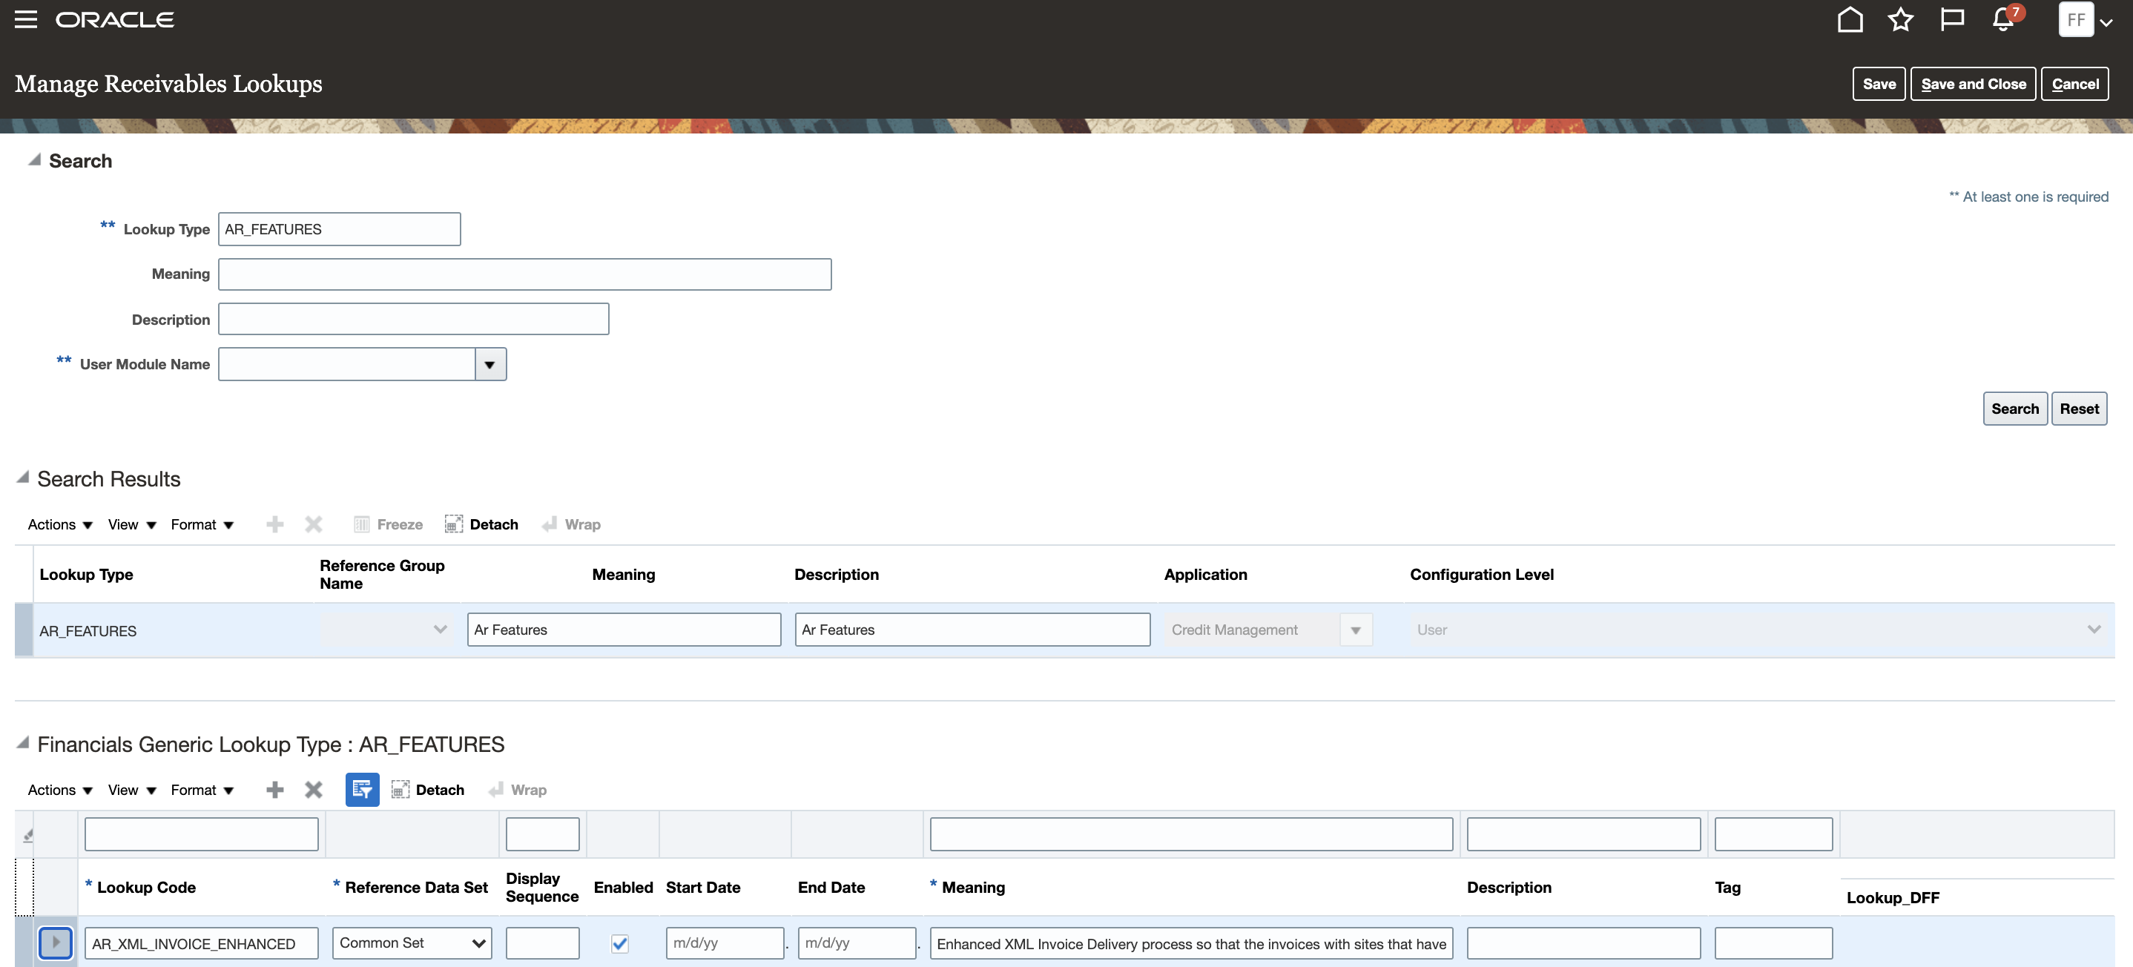This screenshot has height=967, width=2133.
Task: Open the hamburger navigation menu
Action: pyautogui.click(x=26, y=19)
